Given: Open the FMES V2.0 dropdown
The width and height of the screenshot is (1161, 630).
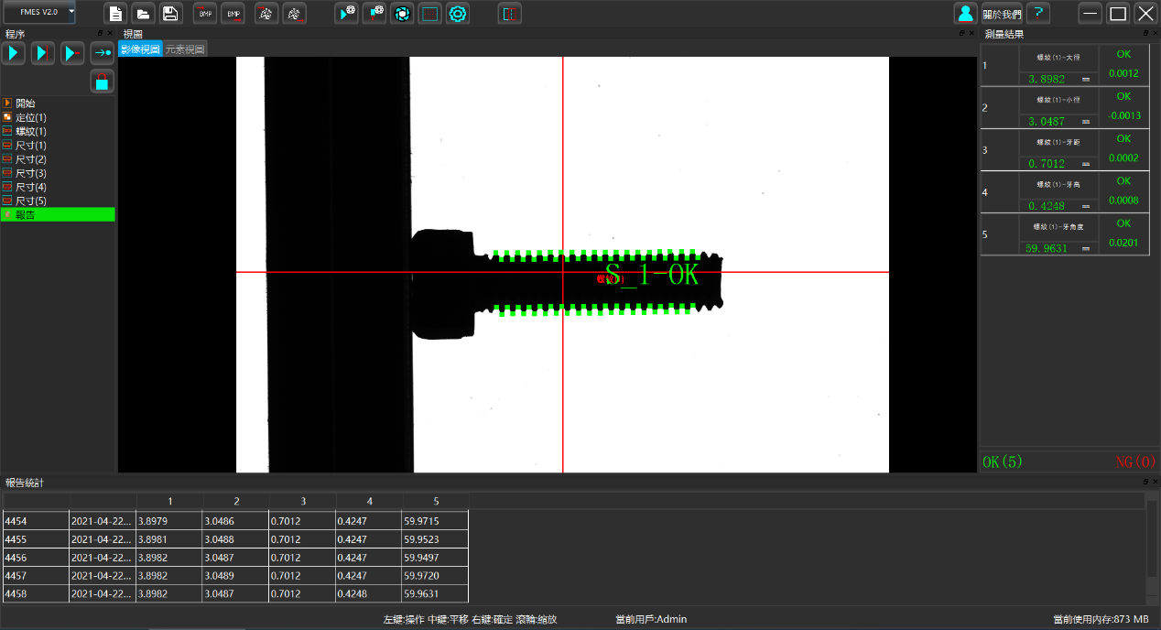Looking at the screenshot, I should pyautogui.click(x=71, y=12).
